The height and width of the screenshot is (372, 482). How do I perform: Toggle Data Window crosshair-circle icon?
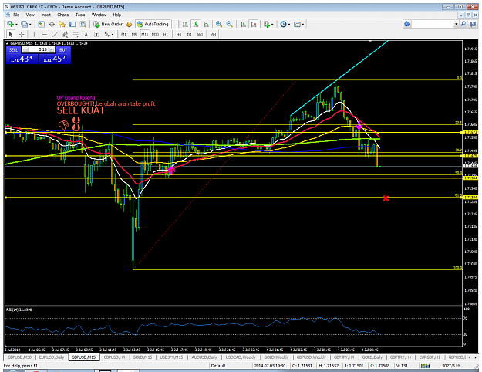click(52, 24)
